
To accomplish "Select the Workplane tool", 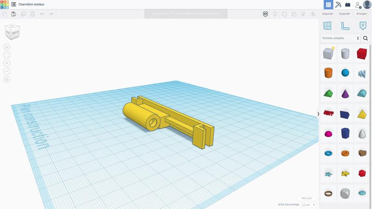I will [327, 26].
